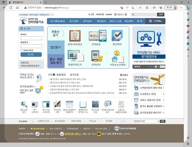Toggle the 아이디저장 checkbox

click(21, 50)
